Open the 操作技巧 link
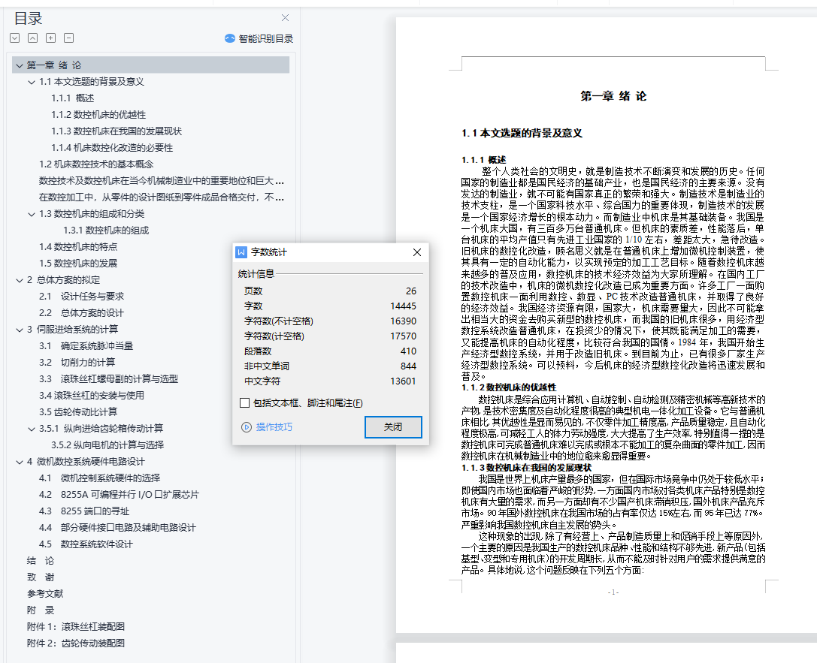The height and width of the screenshot is (663, 817). (x=274, y=427)
